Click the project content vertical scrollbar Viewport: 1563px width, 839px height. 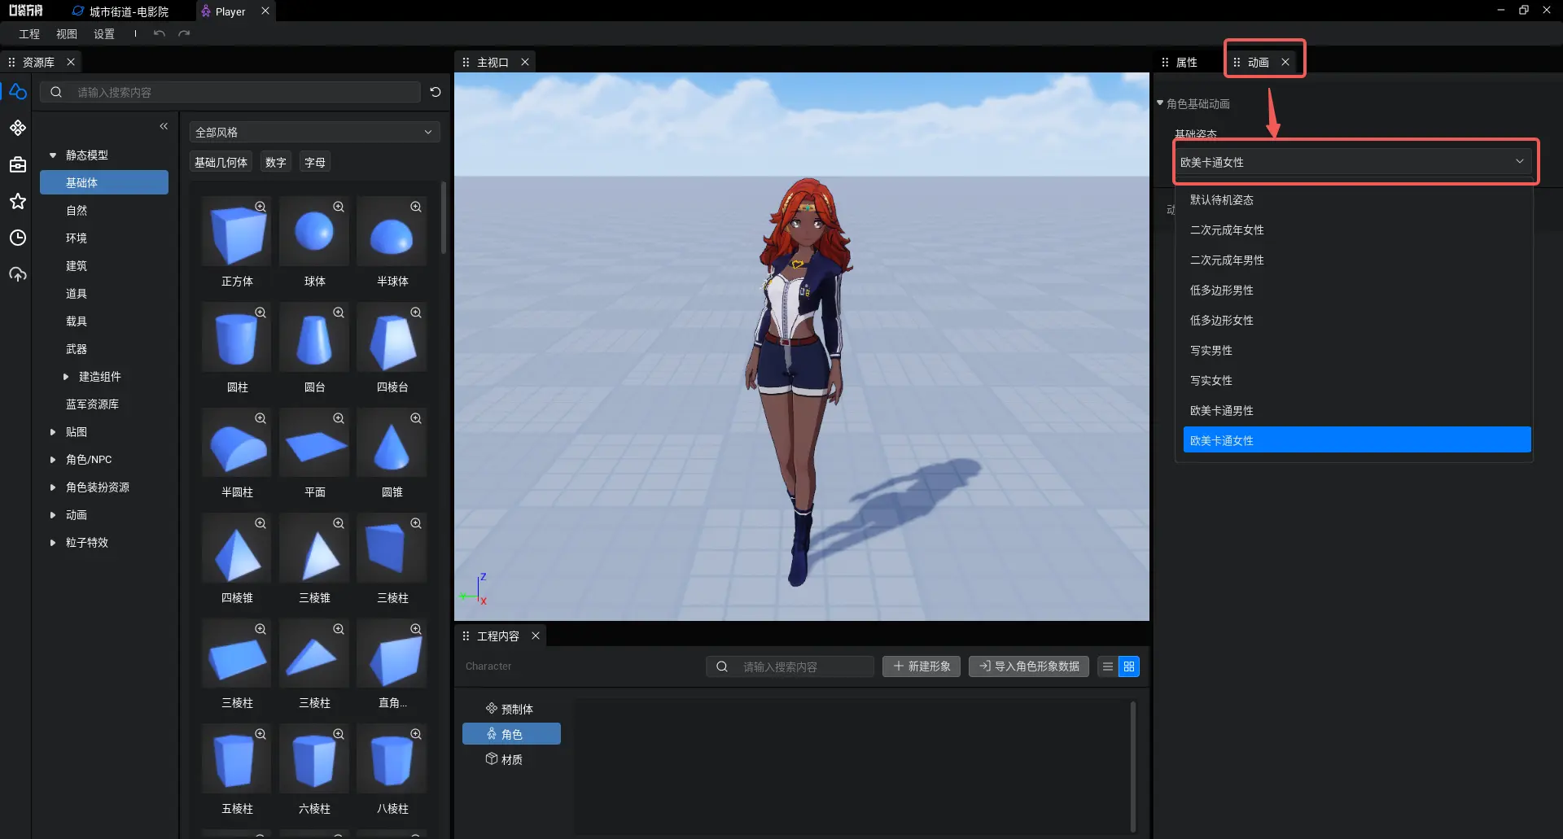(1133, 766)
